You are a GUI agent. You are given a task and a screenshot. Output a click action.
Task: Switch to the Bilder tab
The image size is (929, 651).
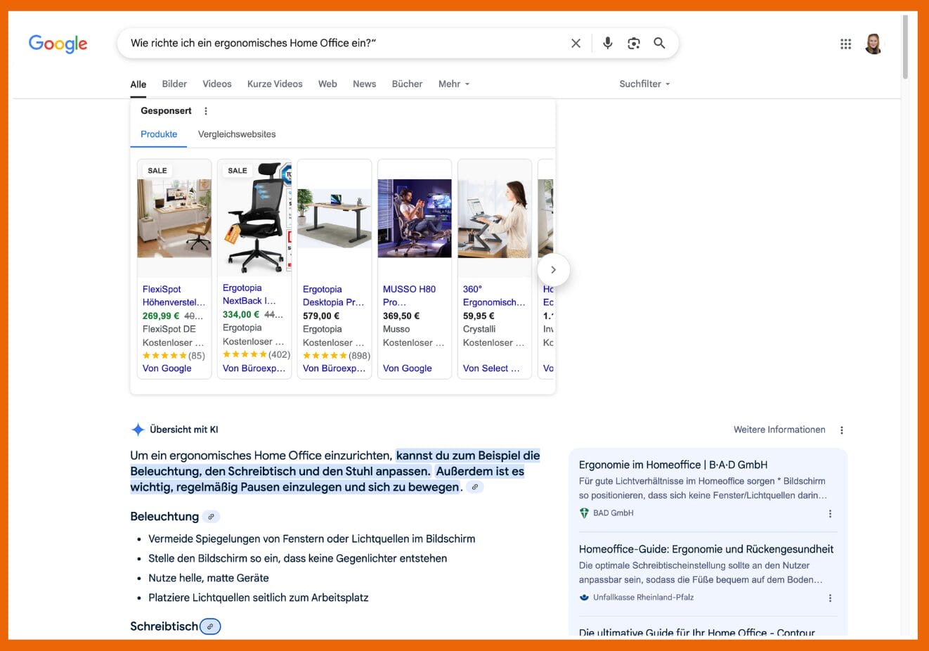[174, 84]
